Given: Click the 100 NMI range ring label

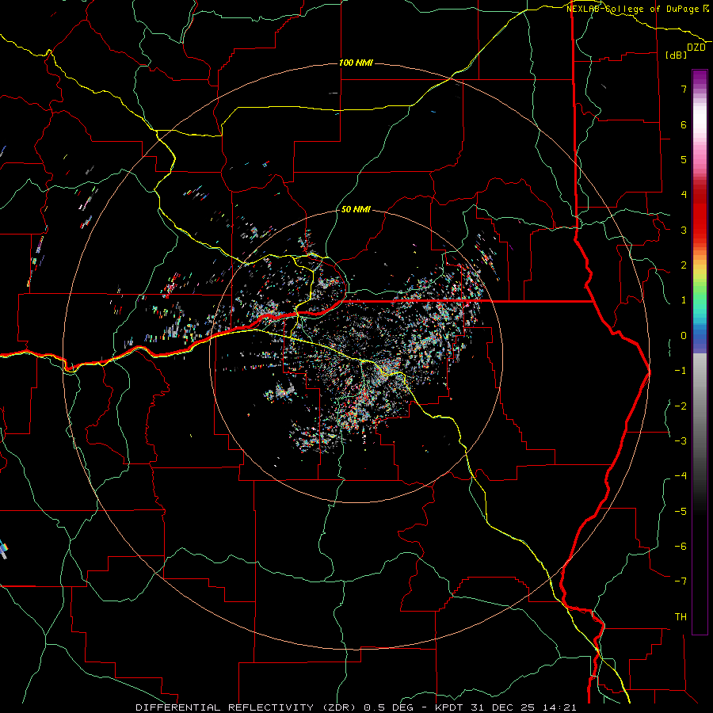Looking at the screenshot, I should (x=356, y=63).
